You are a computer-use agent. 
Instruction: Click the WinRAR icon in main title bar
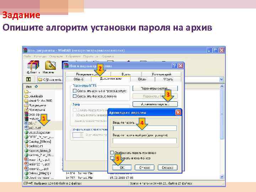point(25,50)
